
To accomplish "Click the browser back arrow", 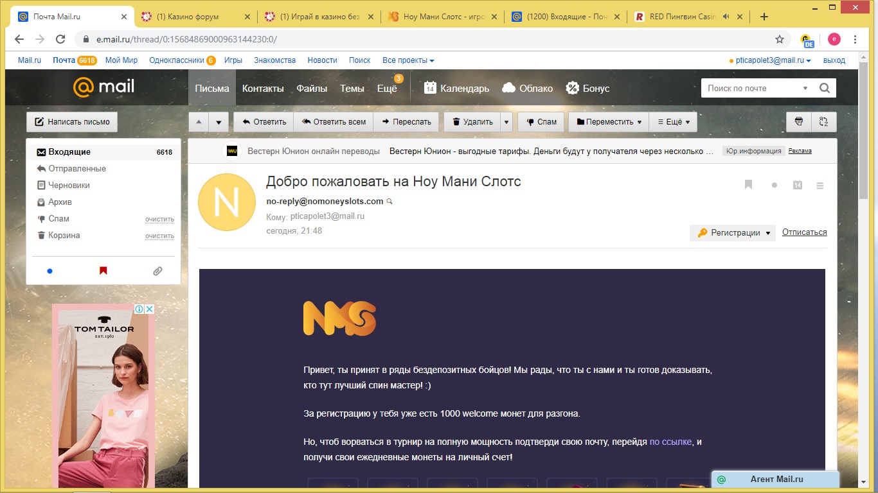I will (19, 39).
